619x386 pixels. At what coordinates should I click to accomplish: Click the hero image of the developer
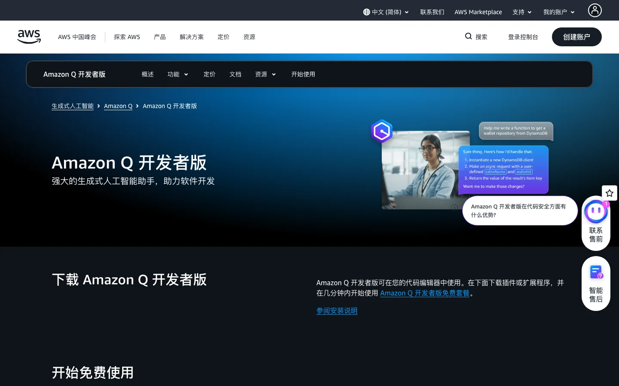pos(426,170)
